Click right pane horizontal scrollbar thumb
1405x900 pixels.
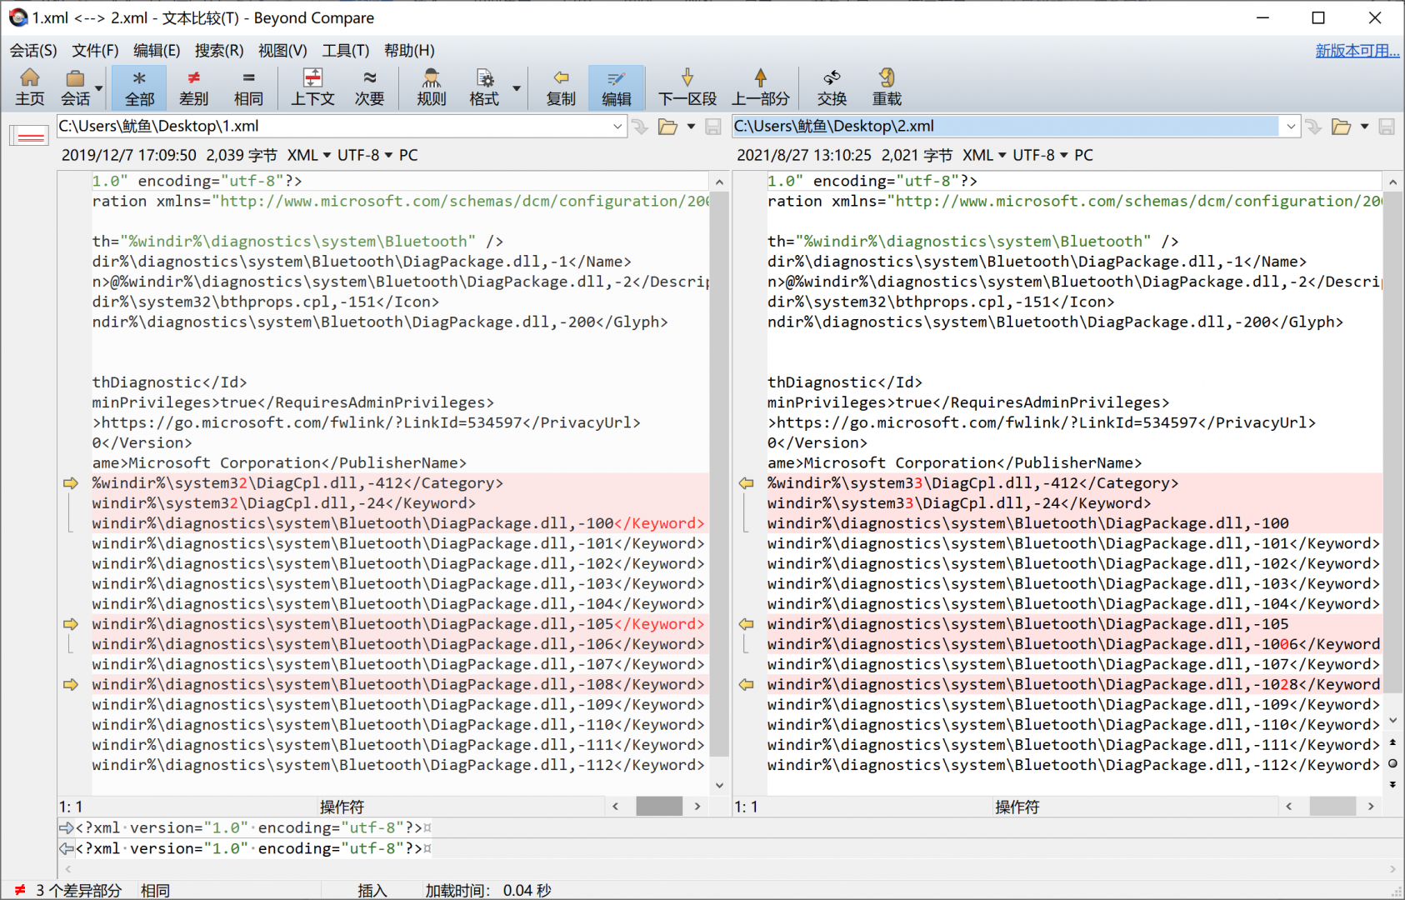pos(1332,806)
